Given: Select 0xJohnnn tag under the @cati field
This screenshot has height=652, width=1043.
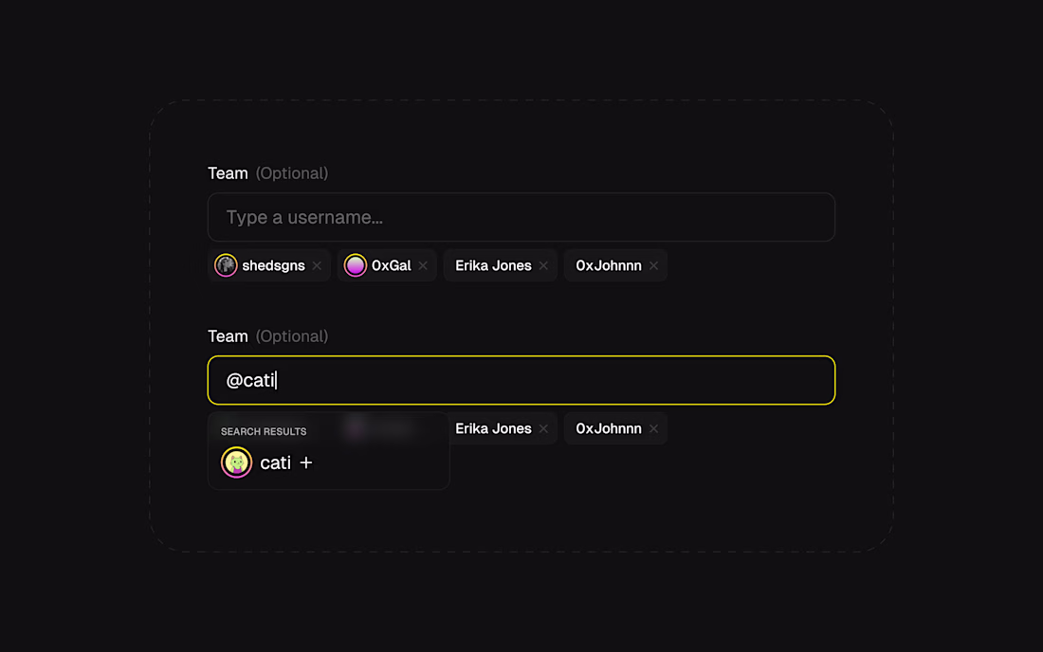Looking at the screenshot, I should (x=609, y=429).
